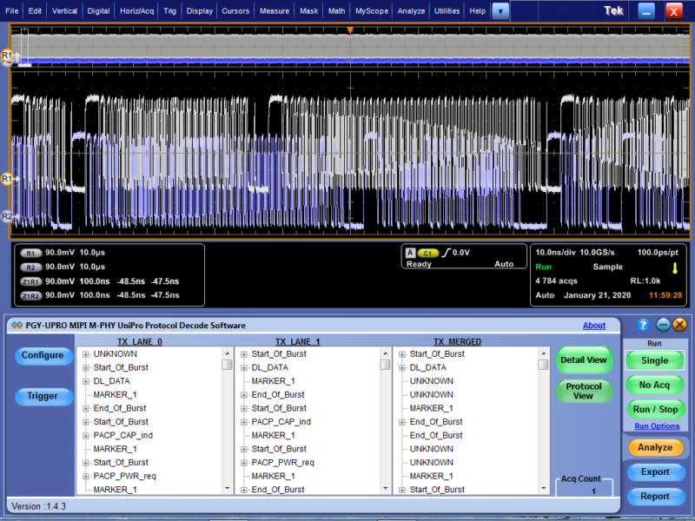
Task: Open the help question mark in the Run panel
Action: coord(641,325)
